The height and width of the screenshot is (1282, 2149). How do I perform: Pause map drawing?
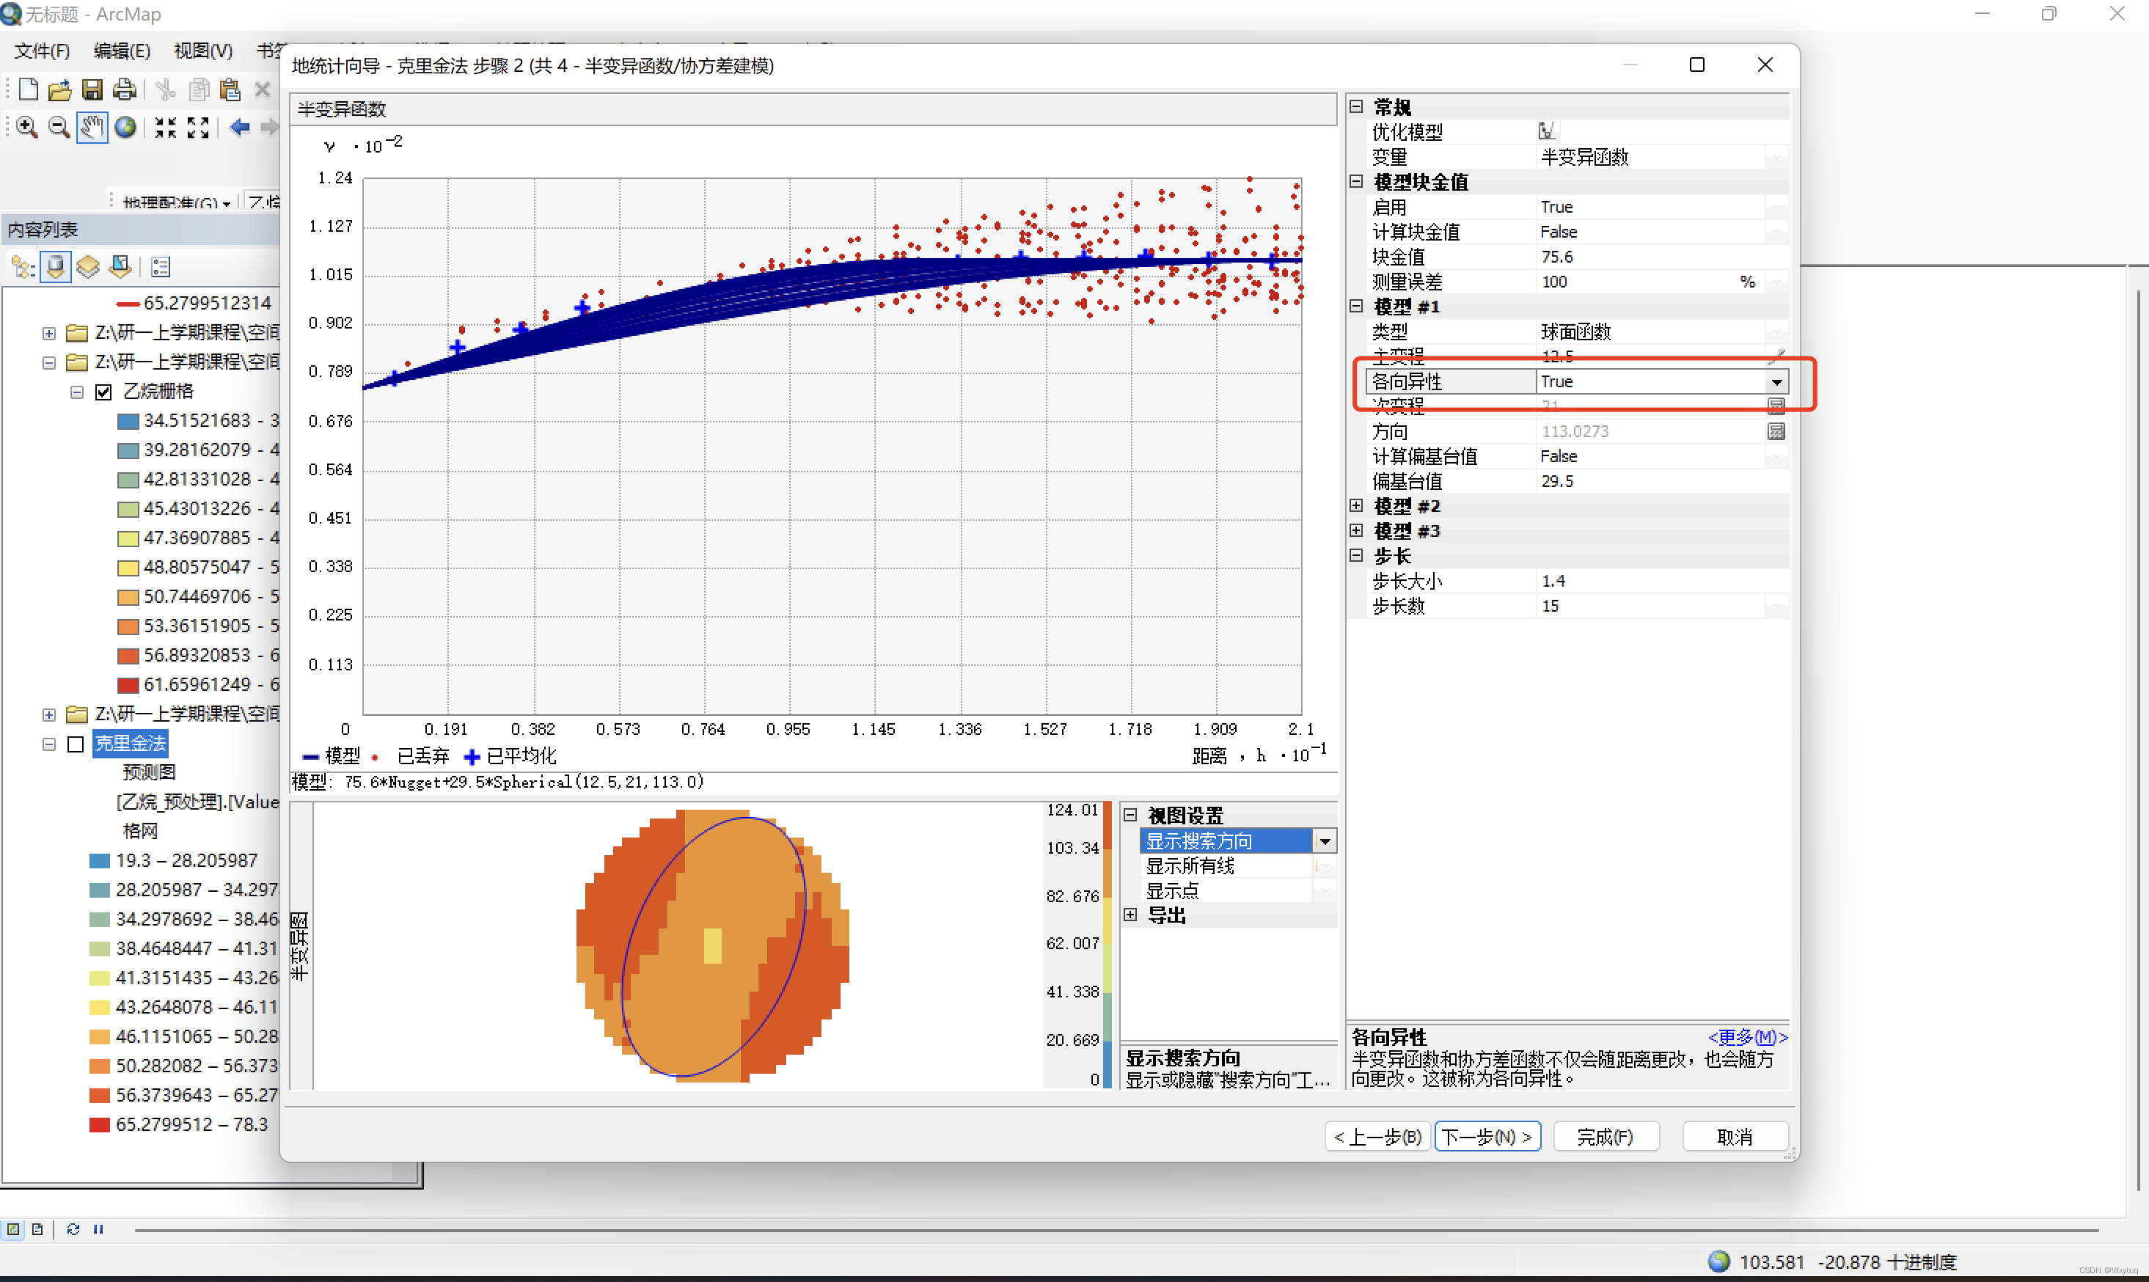pyautogui.click(x=98, y=1228)
